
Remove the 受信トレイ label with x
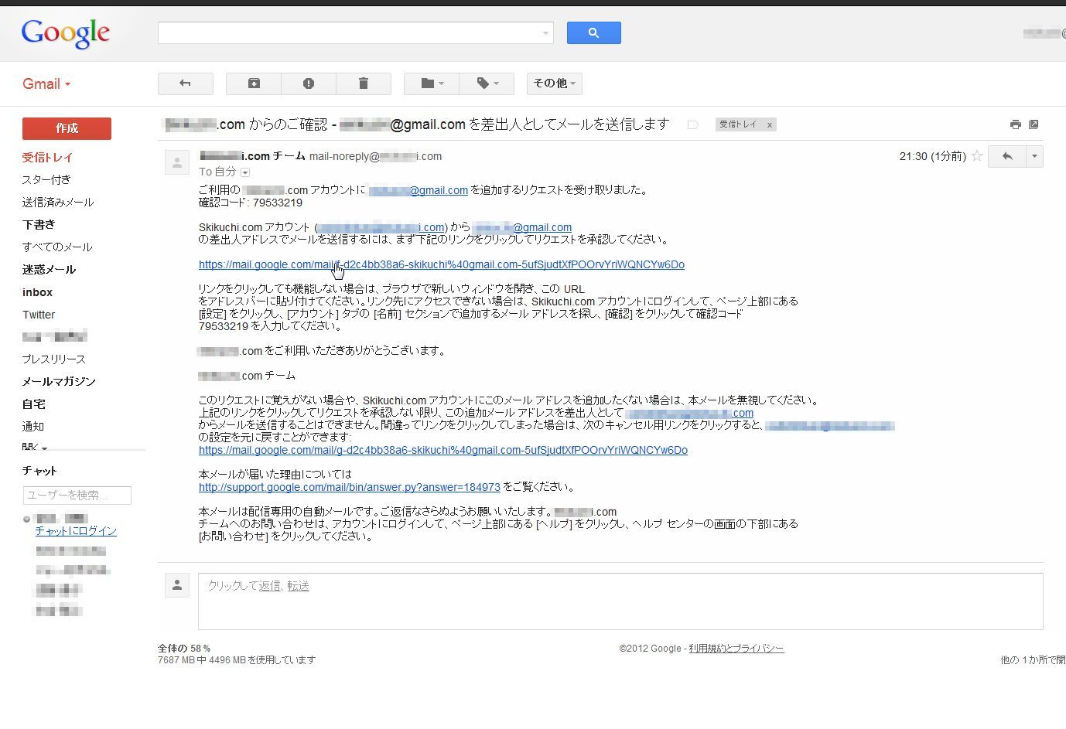pos(769,124)
